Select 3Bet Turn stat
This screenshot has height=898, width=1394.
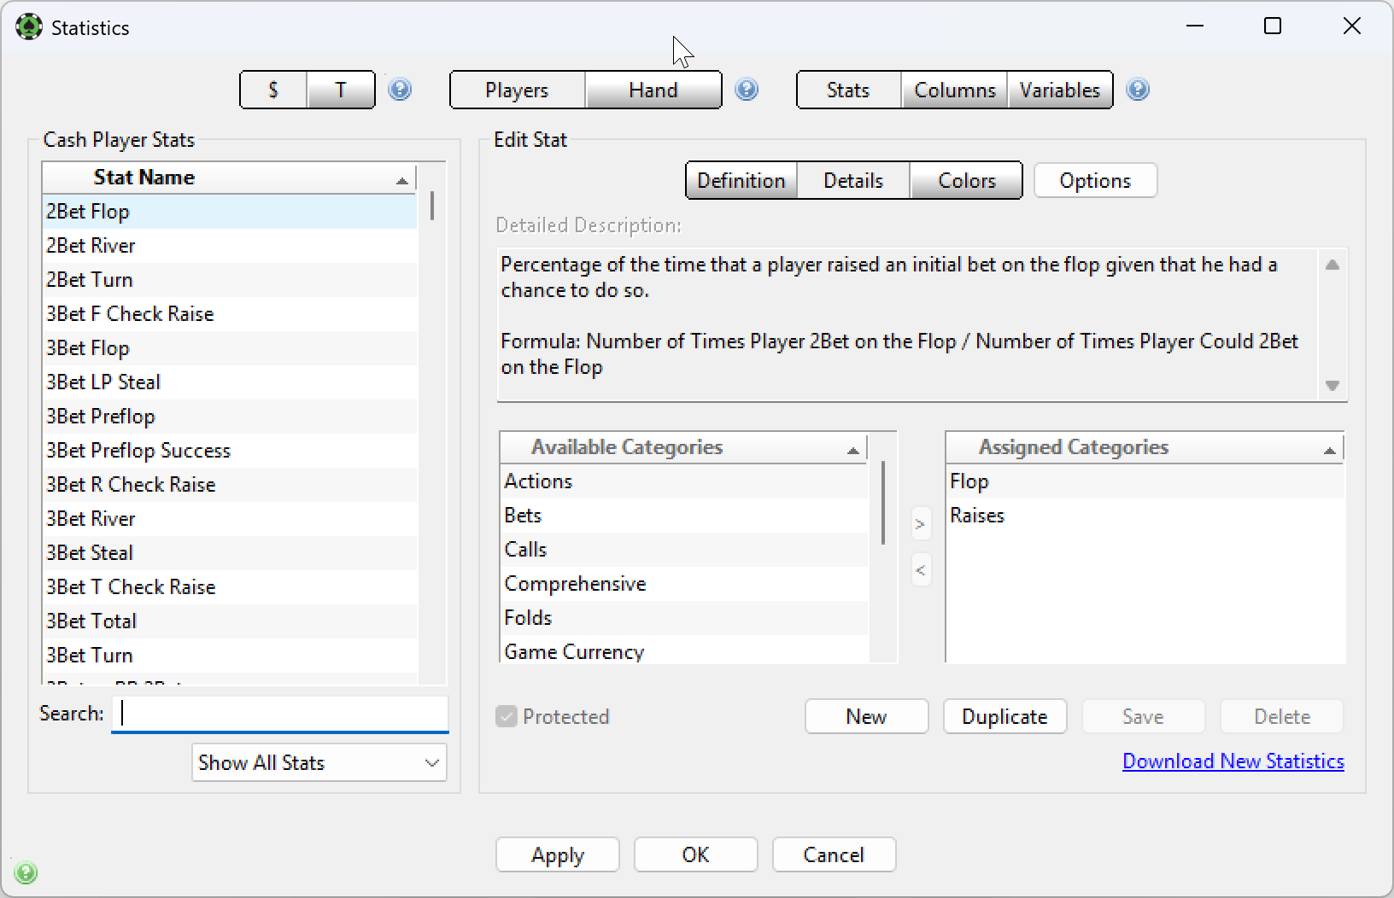229,655
